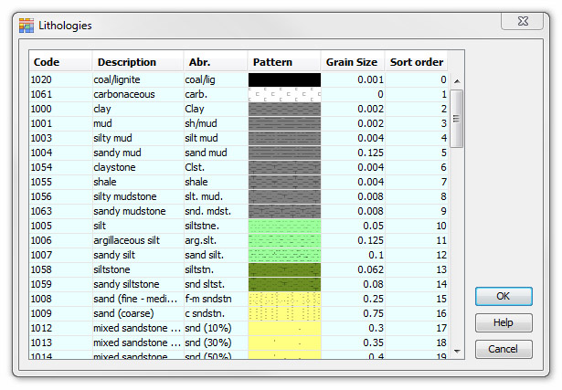The height and width of the screenshot is (390, 562).
Task: Select 'silty mudstone' description cell
Action: [138, 197]
